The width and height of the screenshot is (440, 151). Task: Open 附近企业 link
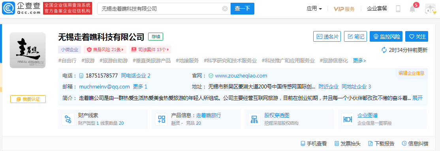pos(328,87)
